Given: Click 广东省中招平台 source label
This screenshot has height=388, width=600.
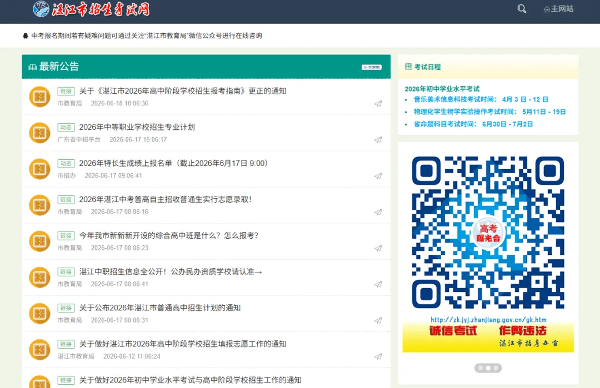Looking at the screenshot, I should pos(79,139).
